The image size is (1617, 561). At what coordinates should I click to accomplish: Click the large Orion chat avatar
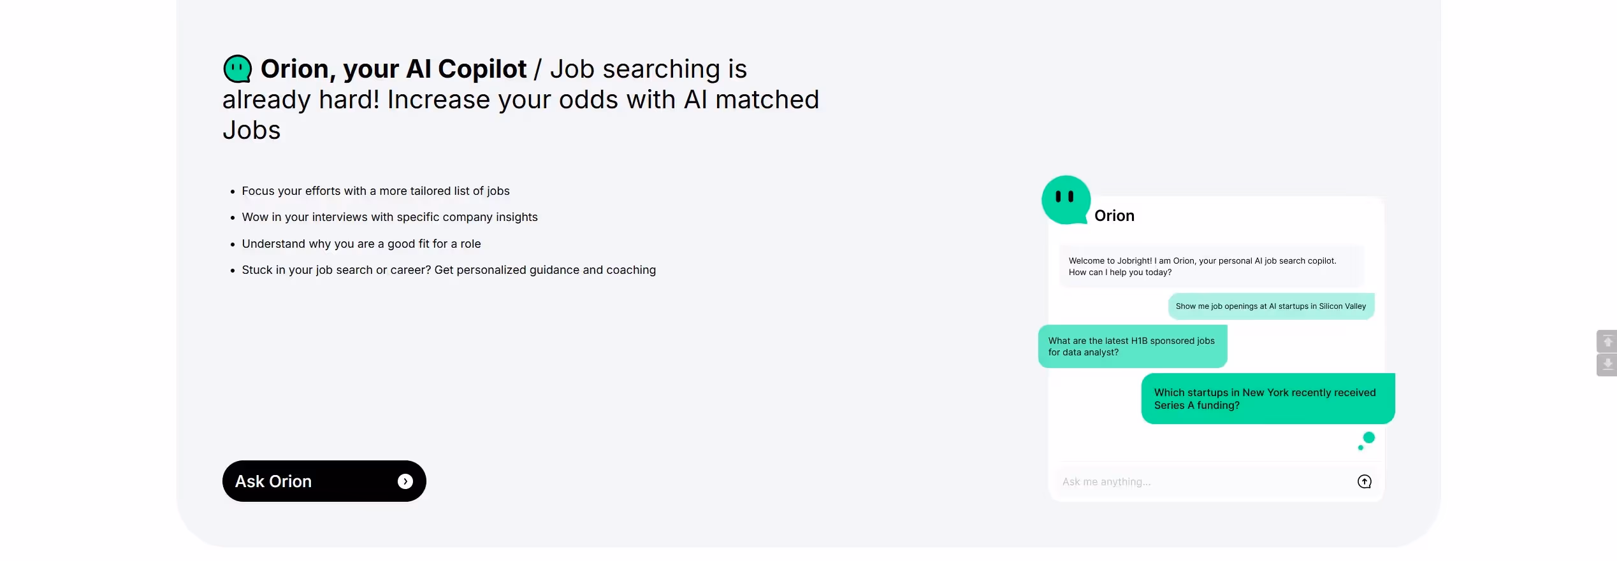(1066, 200)
